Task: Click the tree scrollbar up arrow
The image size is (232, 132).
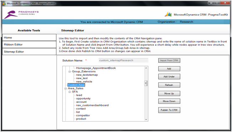Action: (146, 68)
